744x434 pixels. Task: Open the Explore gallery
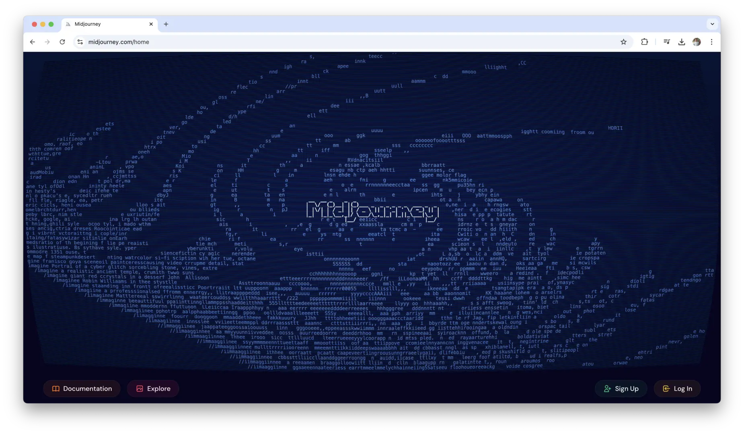tap(153, 389)
